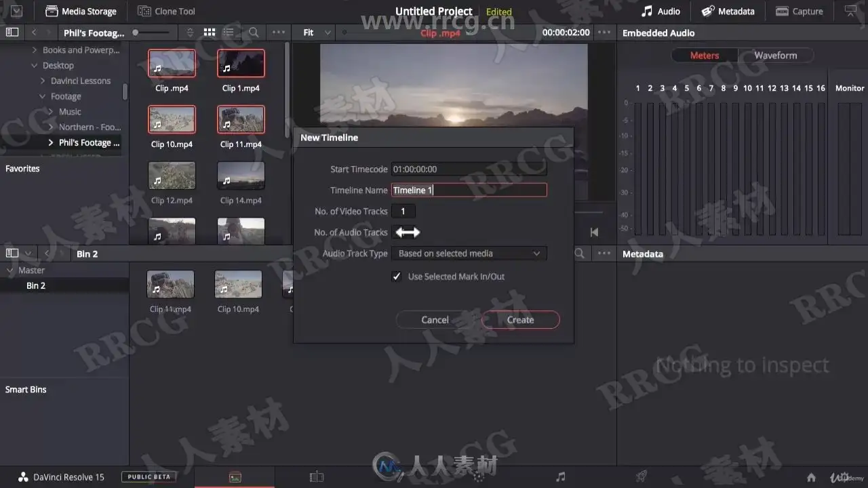The height and width of the screenshot is (488, 868).
Task: Collapse the Master bin
Action: [10, 270]
